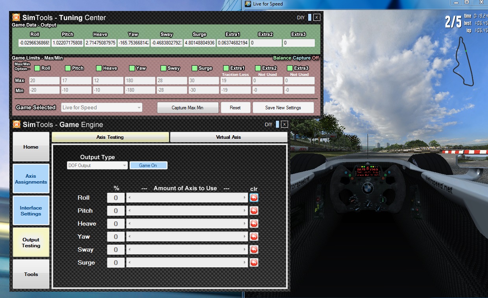The image size is (488, 298).
Task: Click the Reset button in Tuning Center
Action: [x=235, y=108]
